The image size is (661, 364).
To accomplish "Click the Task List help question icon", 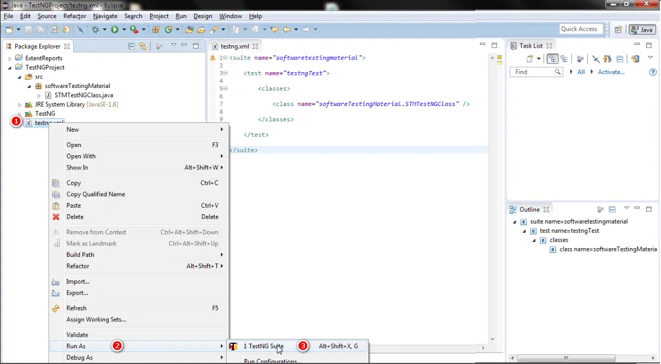I will (653, 72).
